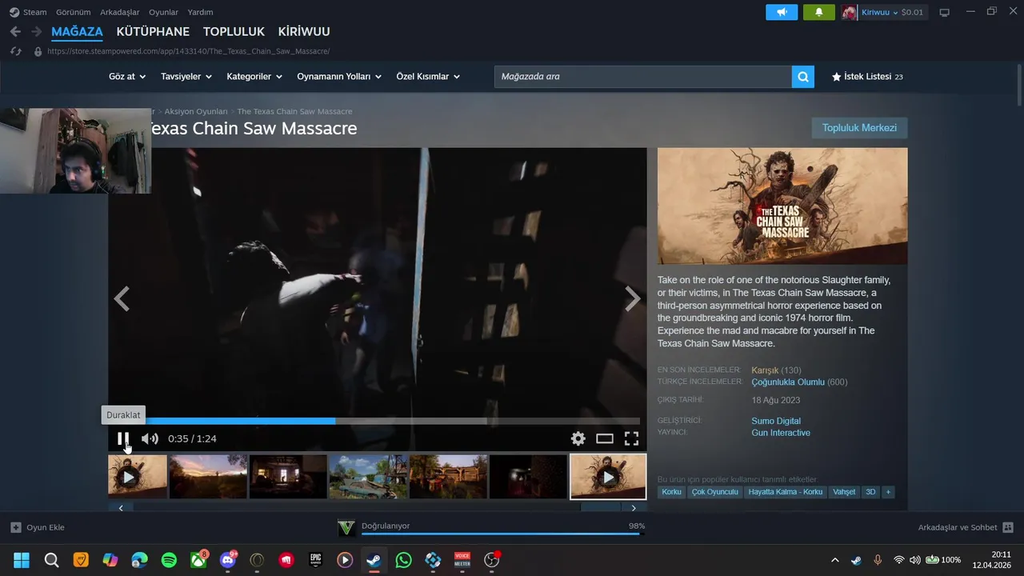Image resolution: width=1024 pixels, height=576 pixels.
Task: Open İstek Listesi wishlist
Action: (867, 77)
